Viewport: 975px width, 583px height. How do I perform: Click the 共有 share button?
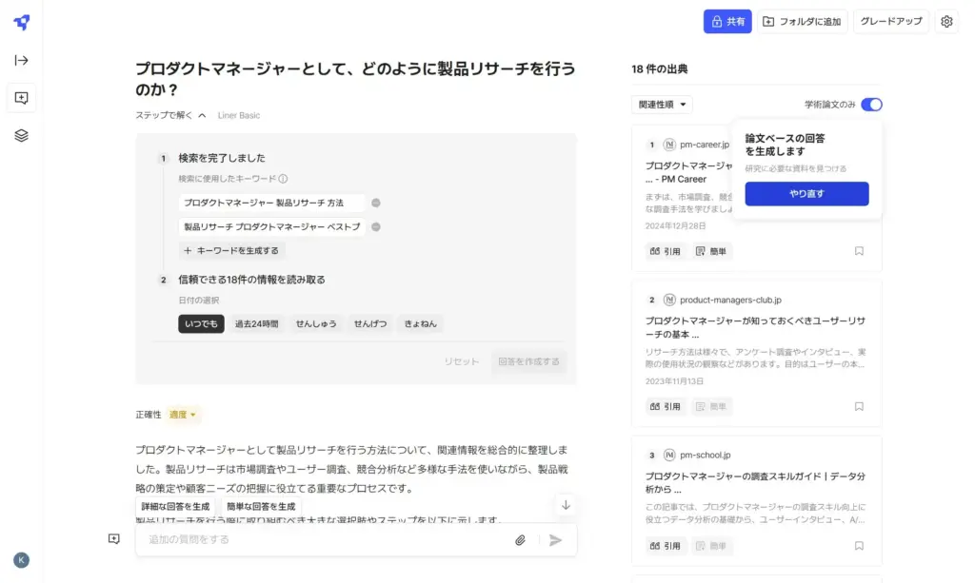tap(727, 22)
